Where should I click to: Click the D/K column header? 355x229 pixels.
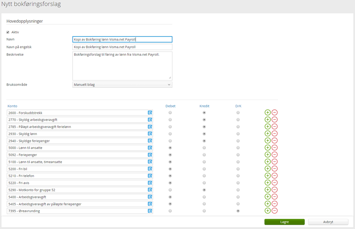[238, 106]
